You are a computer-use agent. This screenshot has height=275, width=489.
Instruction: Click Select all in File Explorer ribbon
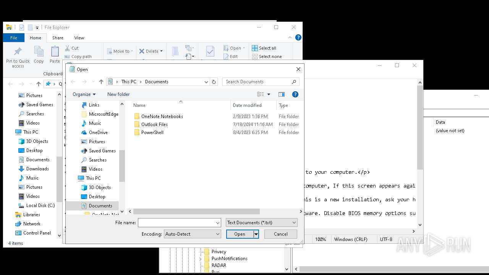[264, 48]
